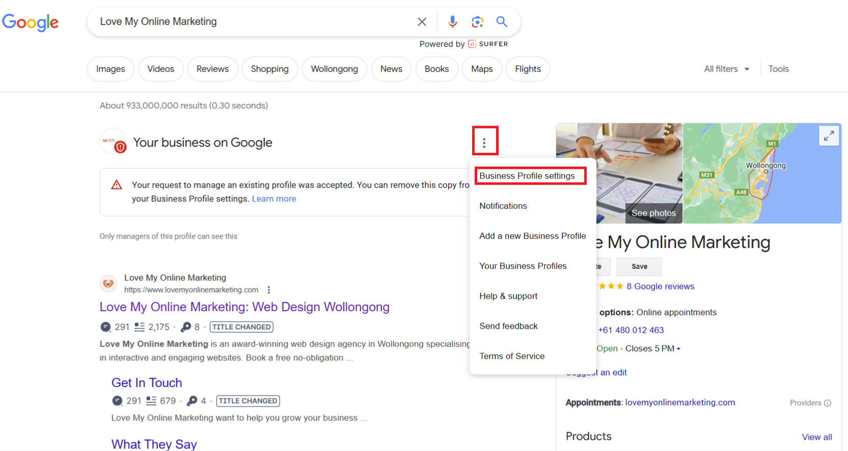Open the Tools options
The width and height of the screenshot is (848, 451).
coord(778,69)
